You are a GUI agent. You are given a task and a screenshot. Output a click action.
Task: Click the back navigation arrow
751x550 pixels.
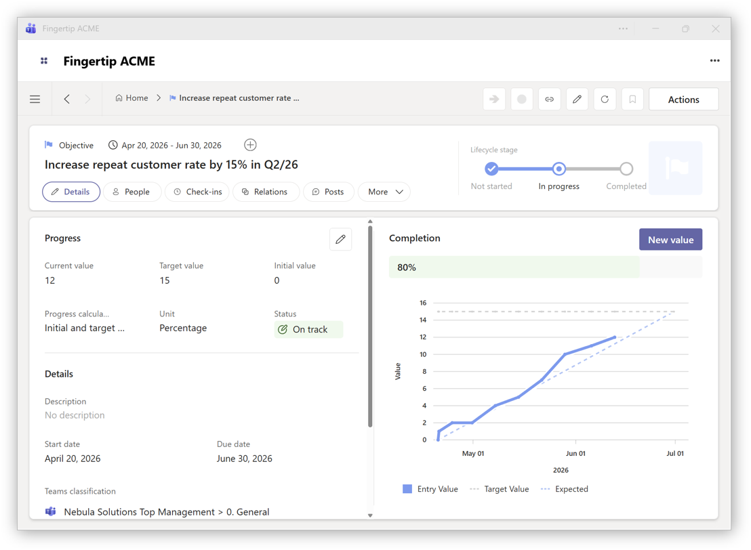coord(67,100)
